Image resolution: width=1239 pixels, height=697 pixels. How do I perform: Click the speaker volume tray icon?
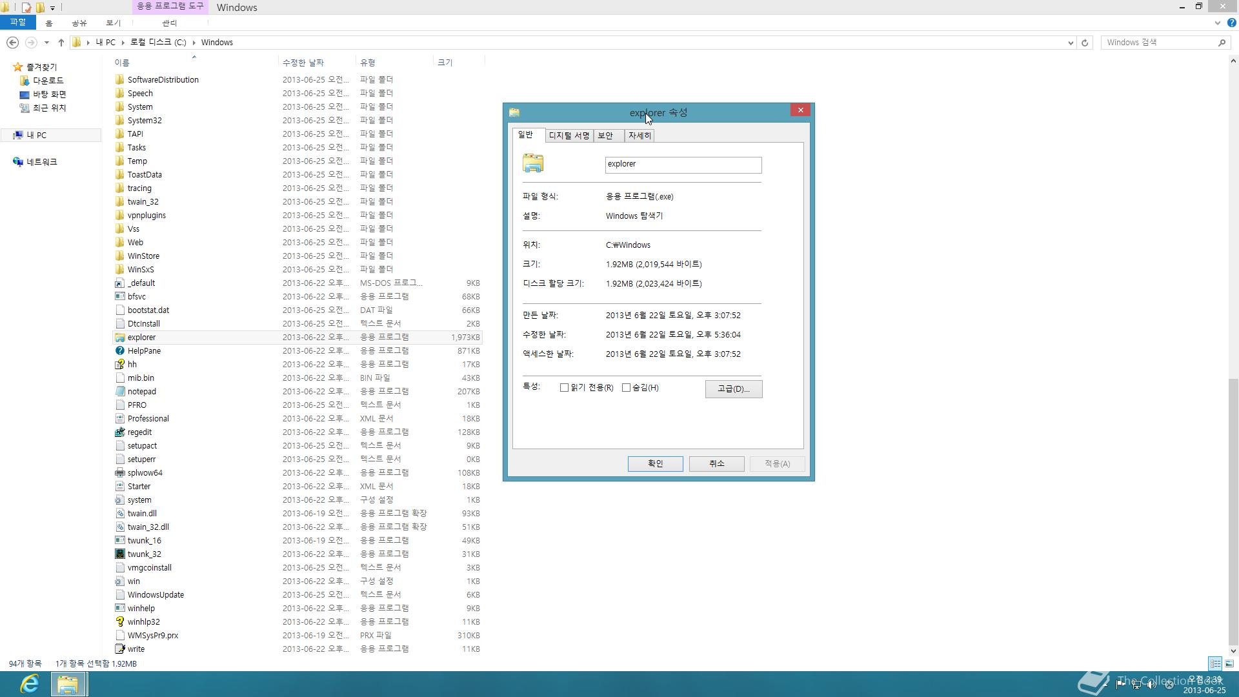coord(1151,685)
